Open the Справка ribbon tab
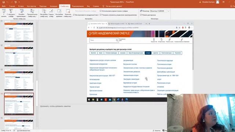235x132 pixels. click(x=96, y=6)
